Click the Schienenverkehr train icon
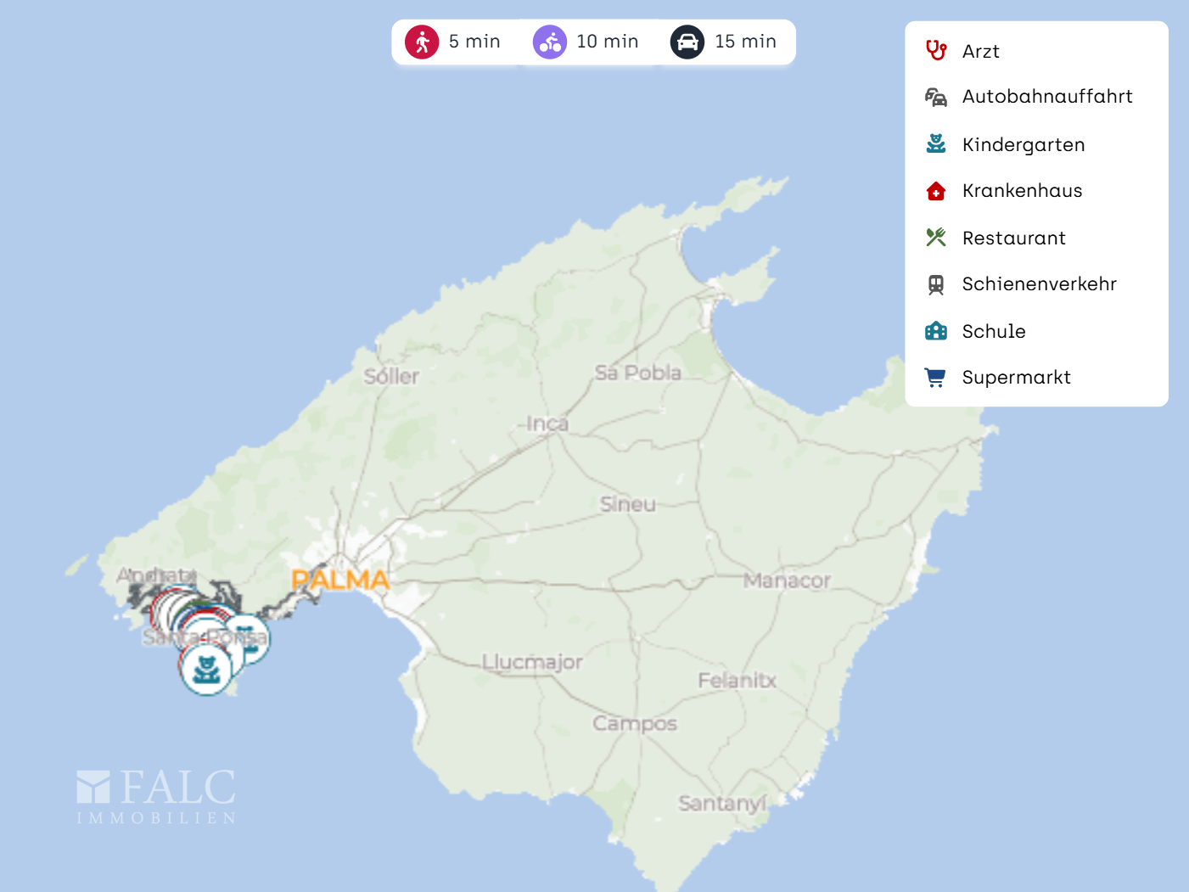 (935, 284)
